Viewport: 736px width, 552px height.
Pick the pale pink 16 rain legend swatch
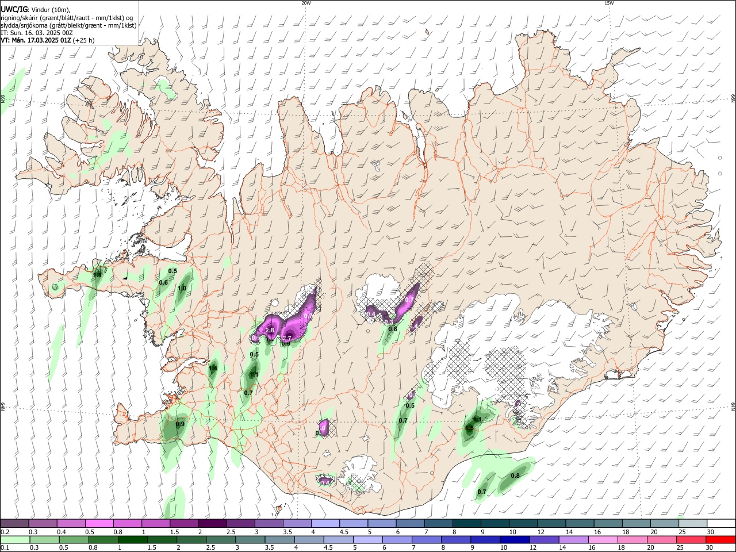coord(603,539)
